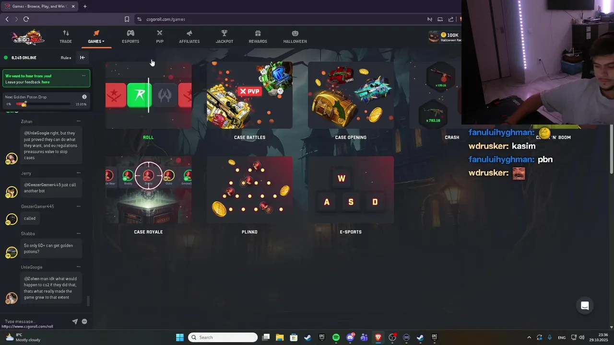Open Spotify from the taskbar
This screenshot has height=345, width=614.
pos(336,337)
